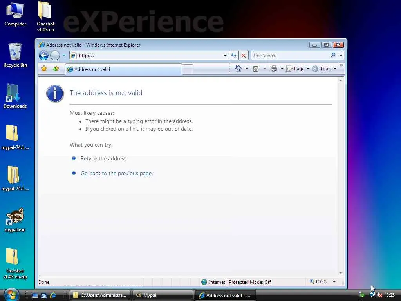Image resolution: width=401 pixels, height=301 pixels.
Task: Click the blue information icon on error page
Action: [x=55, y=93]
